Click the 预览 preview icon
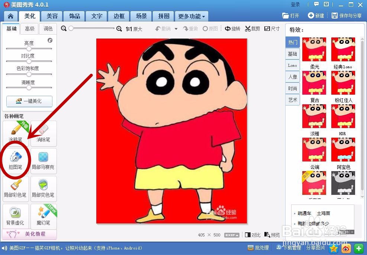 point(272,235)
